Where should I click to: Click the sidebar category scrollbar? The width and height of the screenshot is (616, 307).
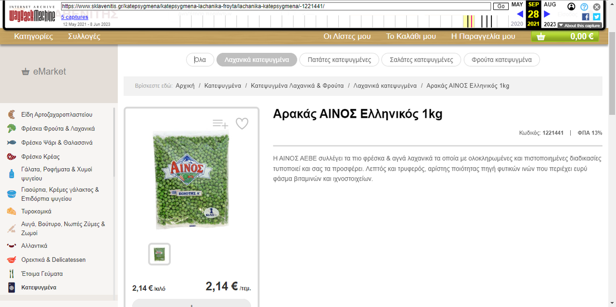(114, 142)
